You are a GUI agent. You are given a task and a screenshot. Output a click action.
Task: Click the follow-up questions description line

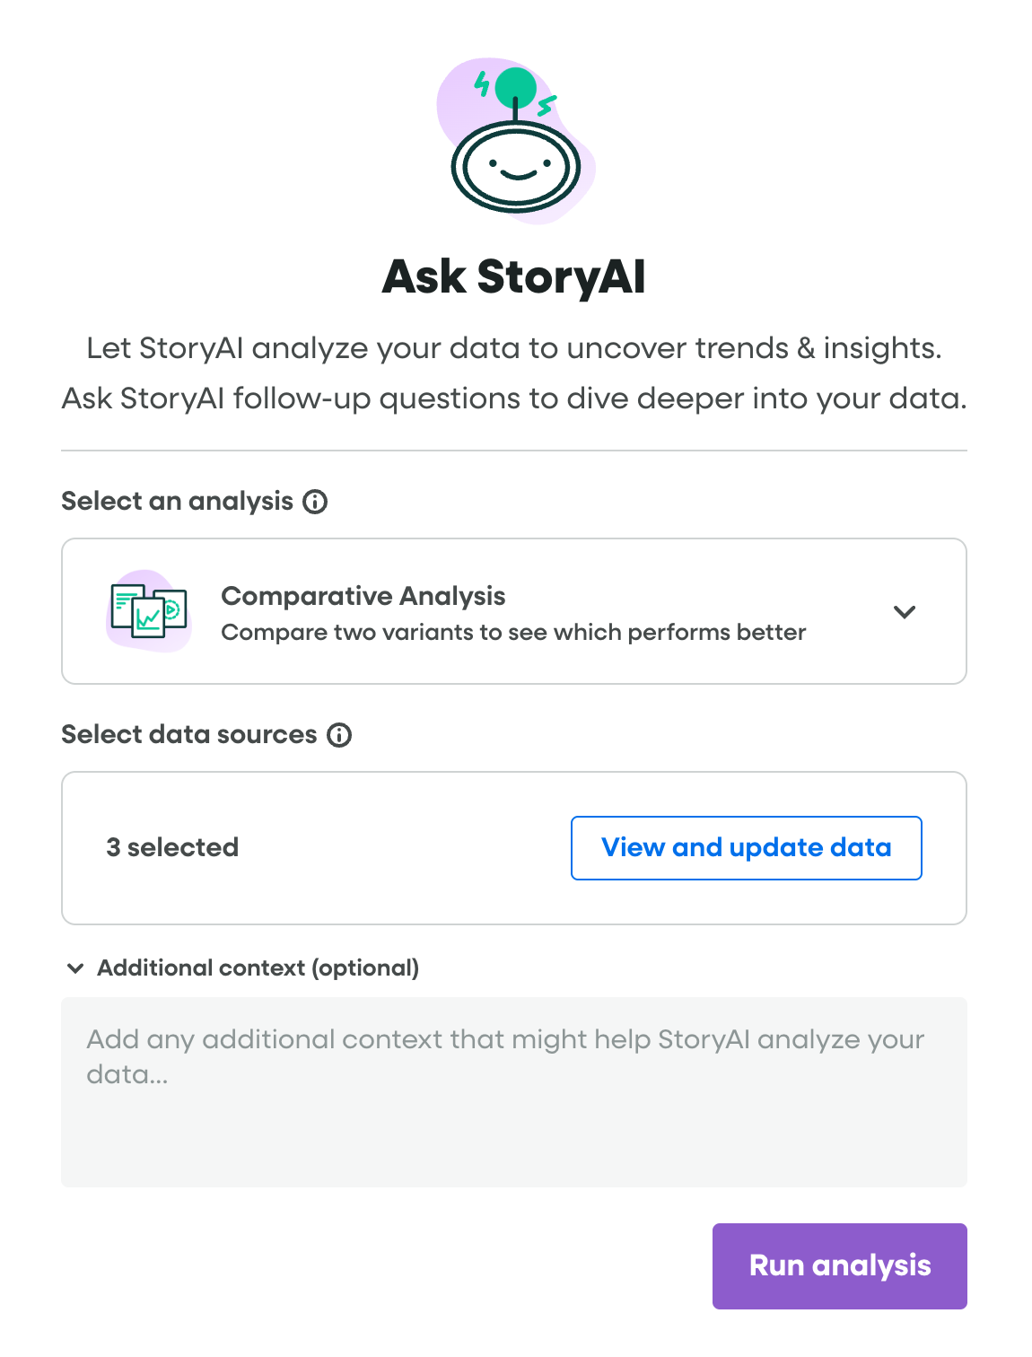click(x=513, y=398)
